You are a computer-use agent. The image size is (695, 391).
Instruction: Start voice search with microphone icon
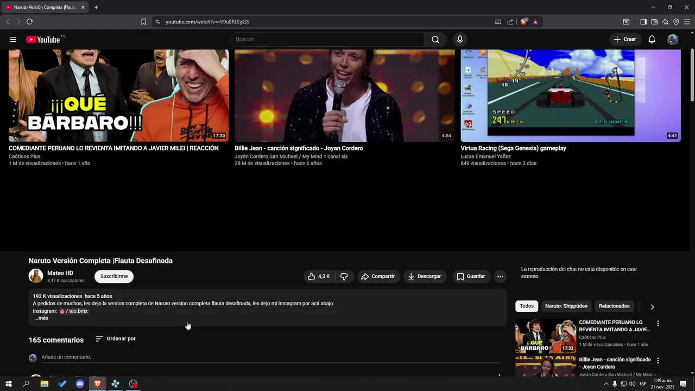click(460, 39)
